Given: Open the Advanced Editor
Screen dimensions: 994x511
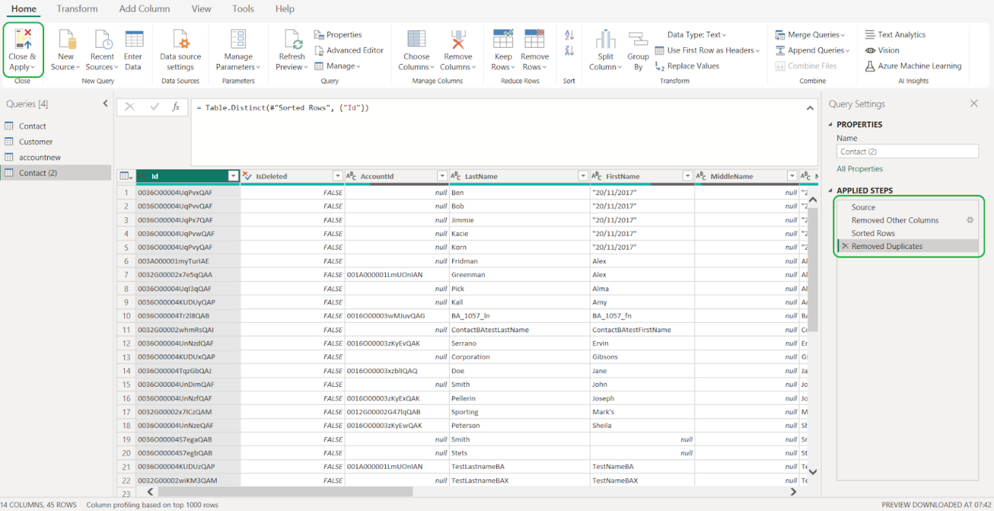Looking at the screenshot, I should tap(349, 50).
